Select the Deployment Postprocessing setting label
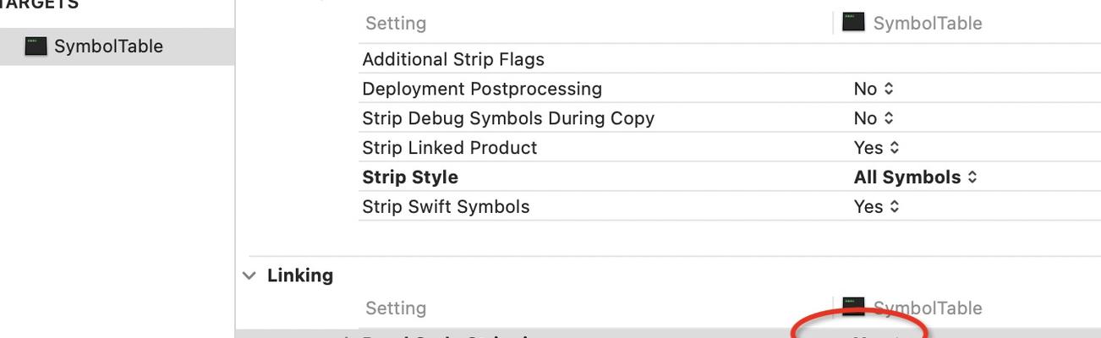 click(482, 89)
